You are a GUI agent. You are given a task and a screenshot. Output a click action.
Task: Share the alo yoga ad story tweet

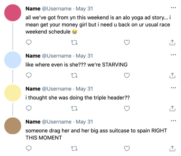pyautogui.click(x=172, y=42)
